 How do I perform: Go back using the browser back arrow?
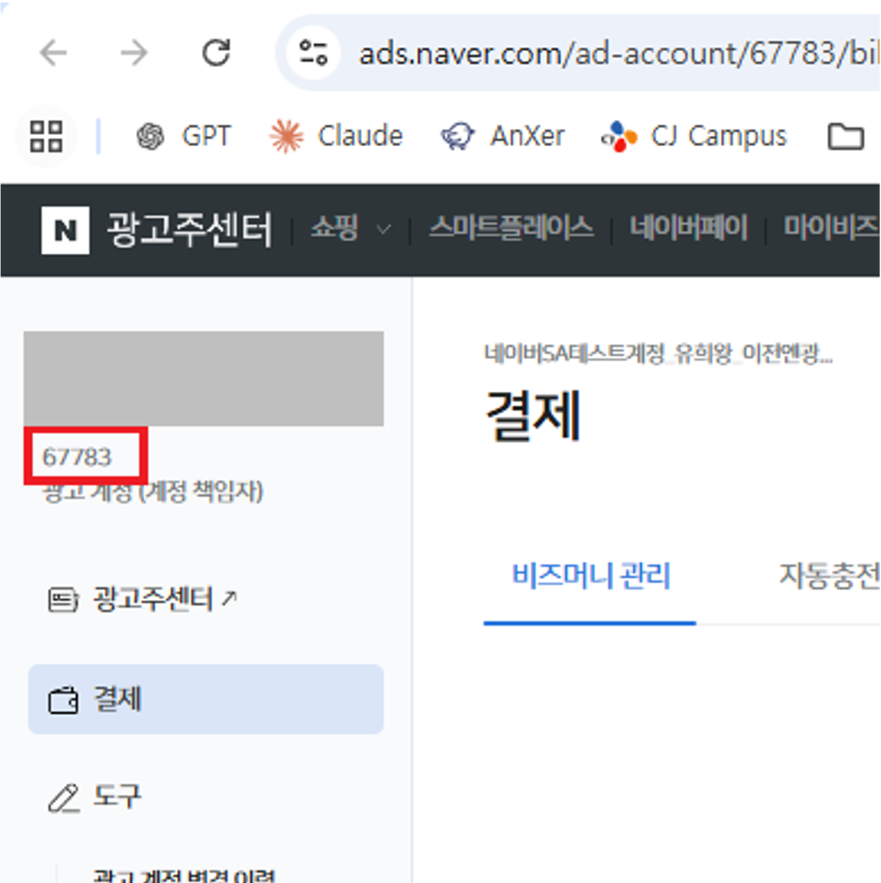pyautogui.click(x=53, y=53)
